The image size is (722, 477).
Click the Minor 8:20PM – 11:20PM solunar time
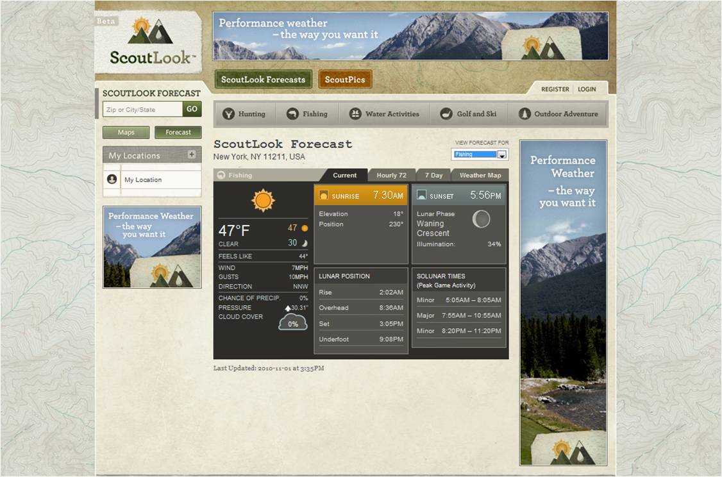[458, 331]
